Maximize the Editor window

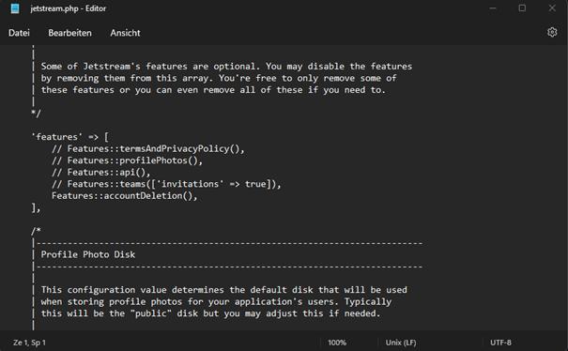pos(522,8)
